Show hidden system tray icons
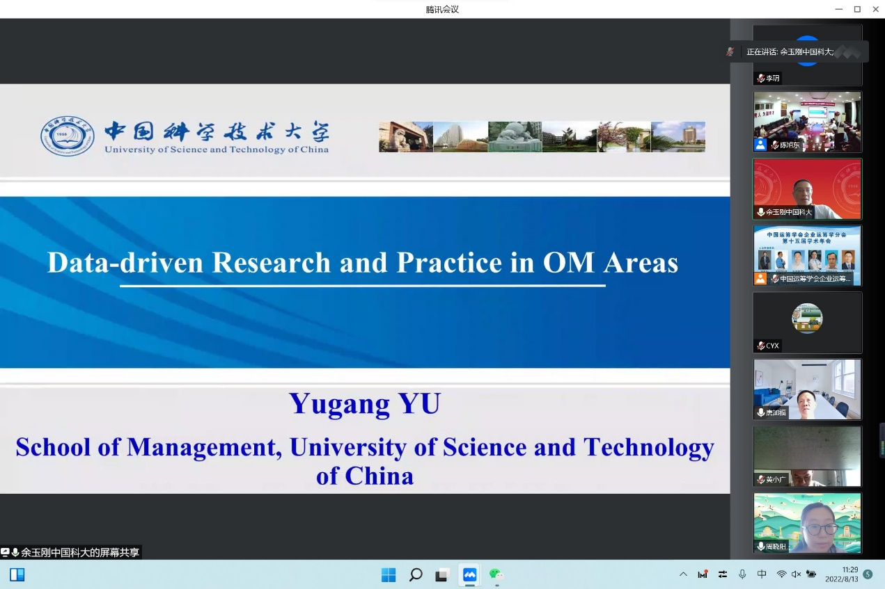 point(683,574)
